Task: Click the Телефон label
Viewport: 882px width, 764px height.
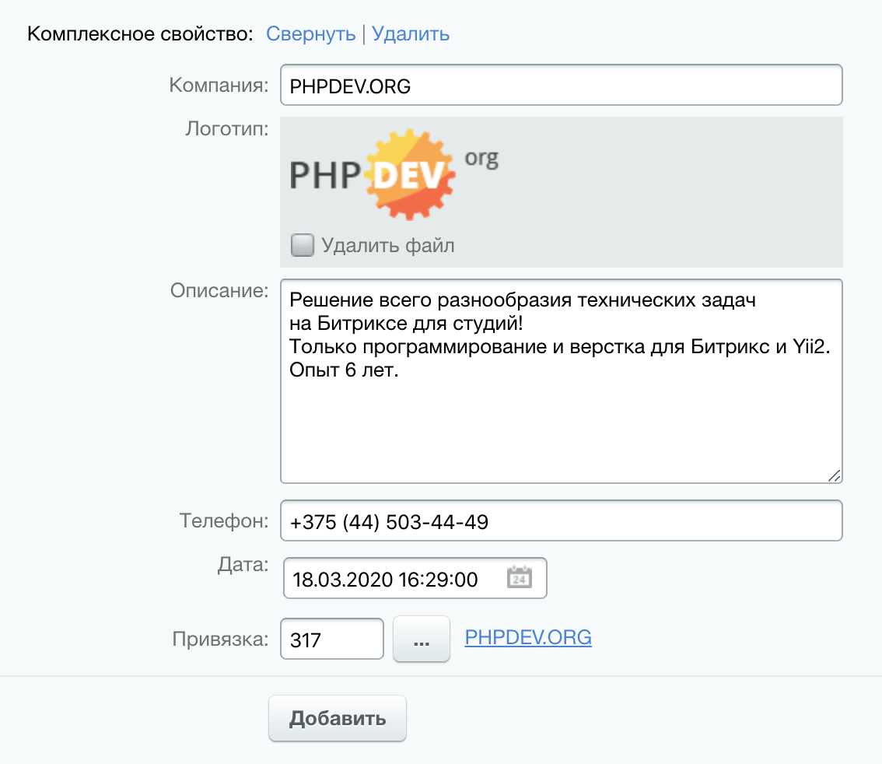Action: tap(224, 520)
